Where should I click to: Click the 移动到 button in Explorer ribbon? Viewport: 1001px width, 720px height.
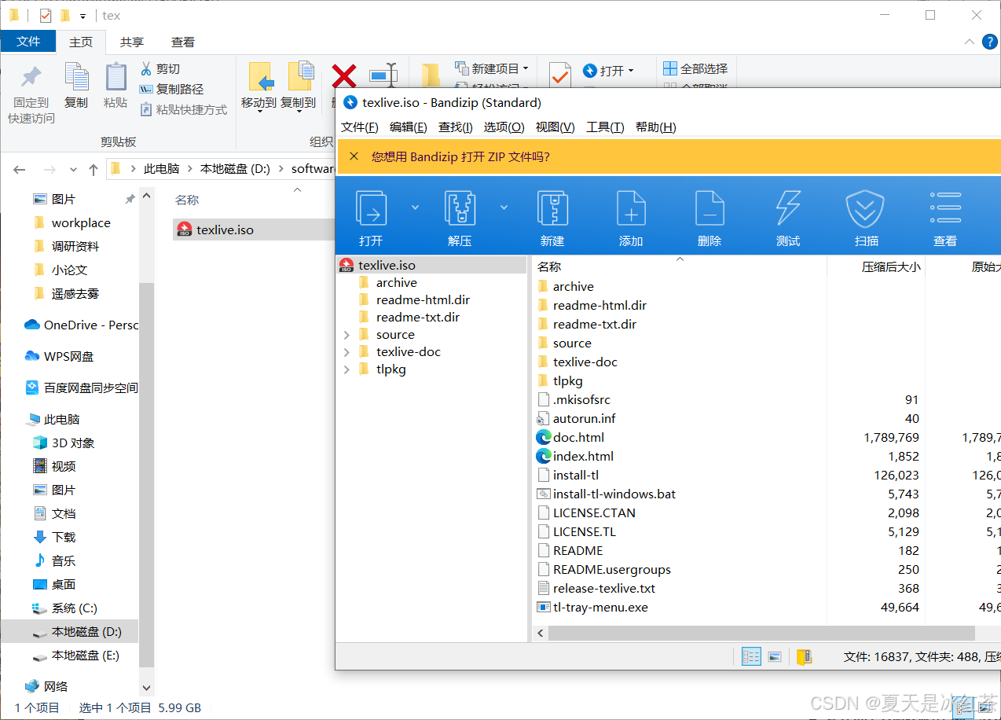coord(258,86)
